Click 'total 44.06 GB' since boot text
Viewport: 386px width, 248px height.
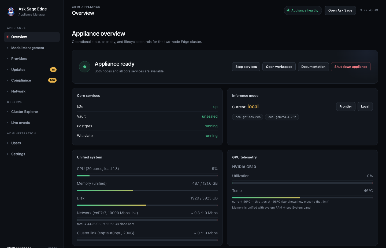tap(106, 224)
